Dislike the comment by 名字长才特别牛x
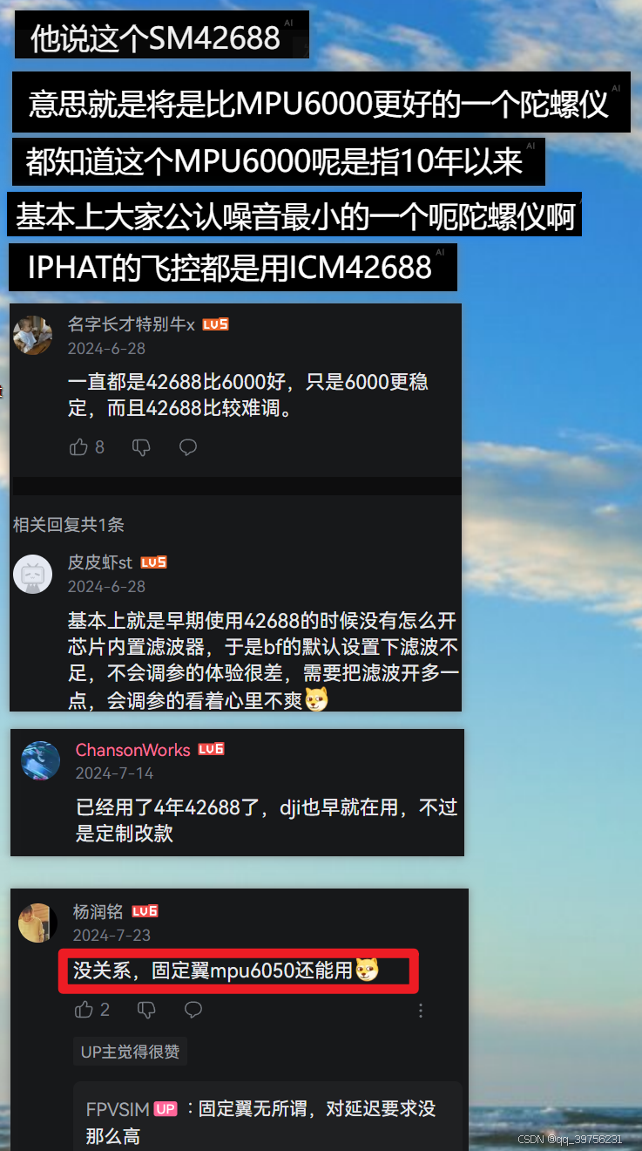This screenshot has width=642, height=1151. tap(141, 447)
